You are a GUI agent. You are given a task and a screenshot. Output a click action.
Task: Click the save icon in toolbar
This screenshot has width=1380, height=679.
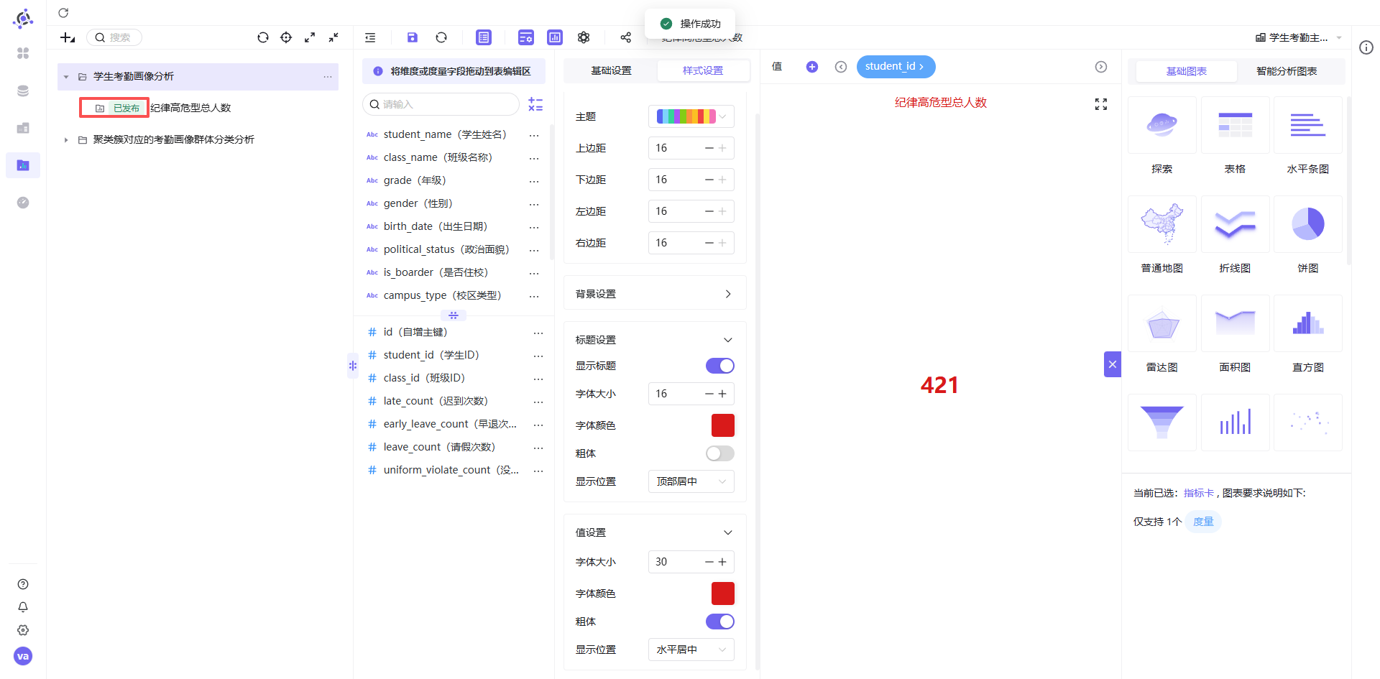(x=412, y=37)
